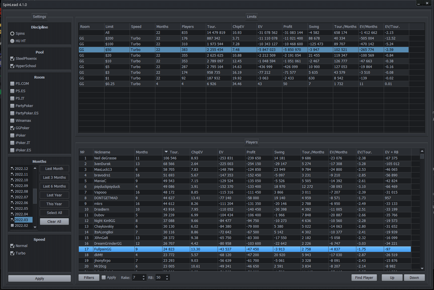Decrease the RB value with down arrow
The image size is (434, 290).
pos(167,279)
